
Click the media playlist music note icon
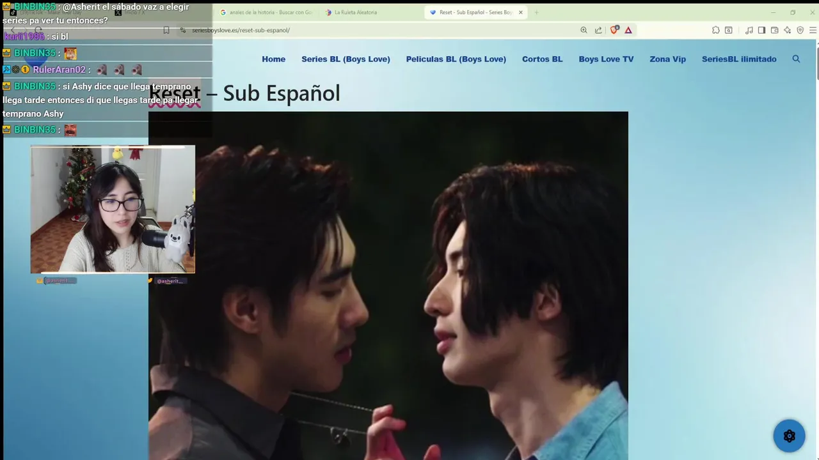749,30
